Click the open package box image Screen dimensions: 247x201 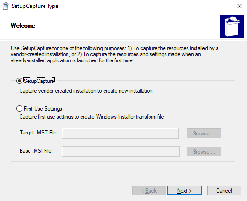coord(232,26)
